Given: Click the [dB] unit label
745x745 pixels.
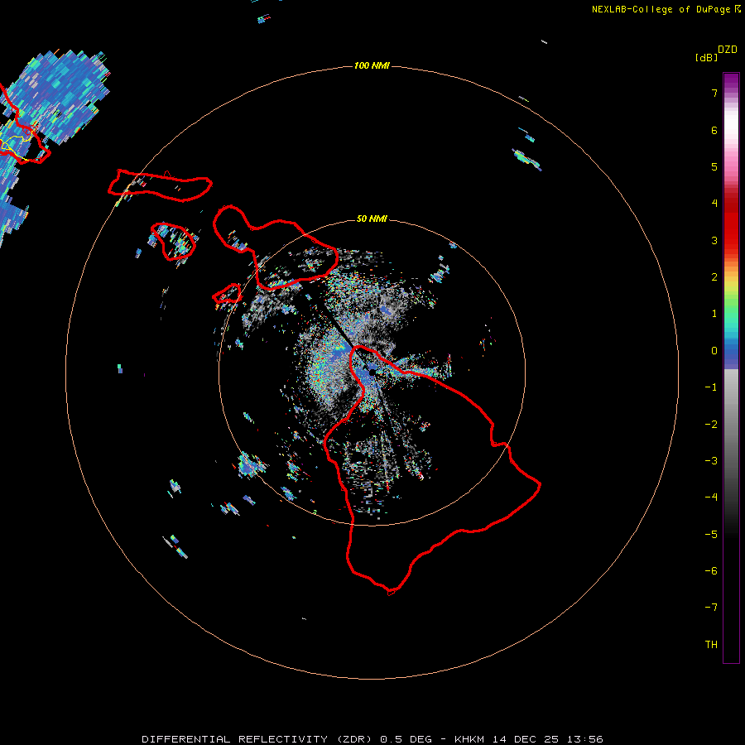Looking at the screenshot, I should [706, 57].
